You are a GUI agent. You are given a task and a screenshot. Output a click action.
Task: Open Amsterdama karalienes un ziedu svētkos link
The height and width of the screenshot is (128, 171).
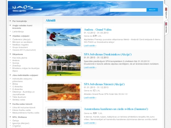click(116, 109)
